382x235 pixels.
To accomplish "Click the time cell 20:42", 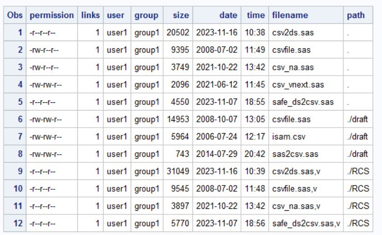I will pyautogui.click(x=255, y=154).
